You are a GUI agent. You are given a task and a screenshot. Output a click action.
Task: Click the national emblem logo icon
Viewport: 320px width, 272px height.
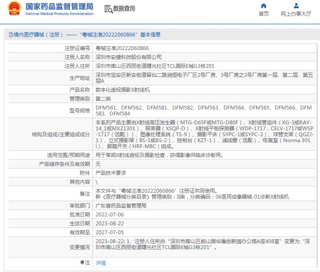coord(14,8)
